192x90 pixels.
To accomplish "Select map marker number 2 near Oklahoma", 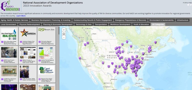I will 112,63.
